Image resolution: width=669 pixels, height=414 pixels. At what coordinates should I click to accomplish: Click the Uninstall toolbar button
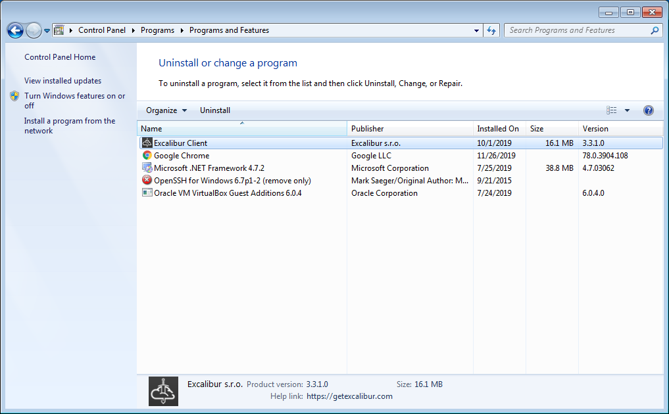[215, 110]
